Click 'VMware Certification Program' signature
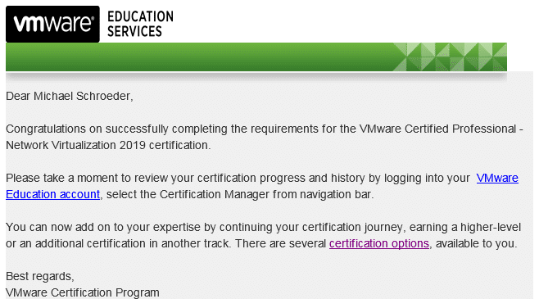The height and width of the screenshot is (308, 539). [x=83, y=292]
